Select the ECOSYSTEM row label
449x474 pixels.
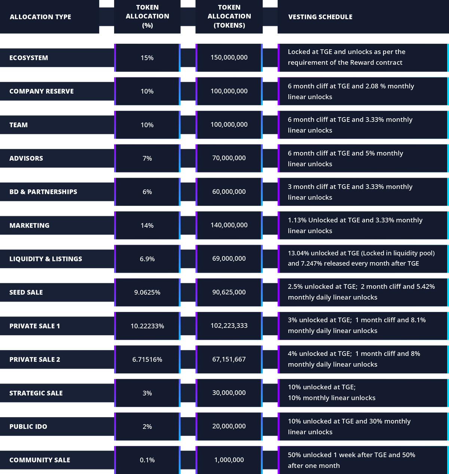[x=29, y=58]
